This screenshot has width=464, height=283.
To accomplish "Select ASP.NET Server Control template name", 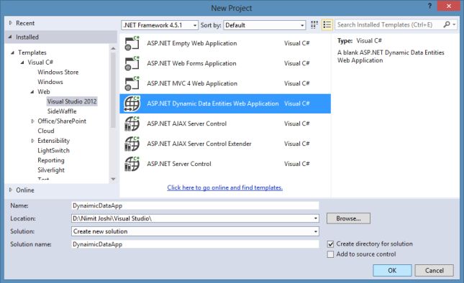I will tap(179, 164).
